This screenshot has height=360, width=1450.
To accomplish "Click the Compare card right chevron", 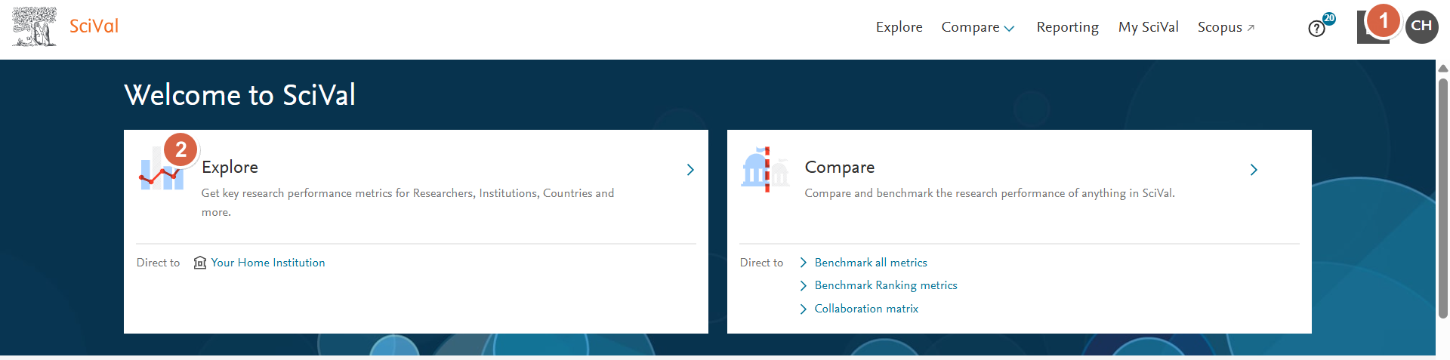I will click(x=1254, y=170).
